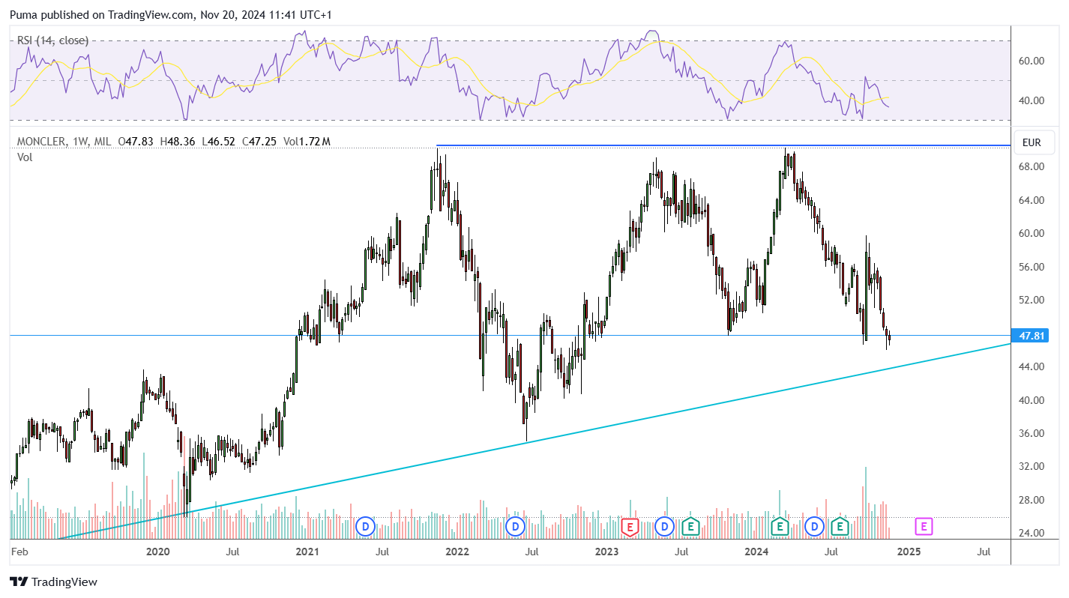The image size is (1069, 598).
Task: Select the Vol indicator label under the legend
Action: point(25,157)
